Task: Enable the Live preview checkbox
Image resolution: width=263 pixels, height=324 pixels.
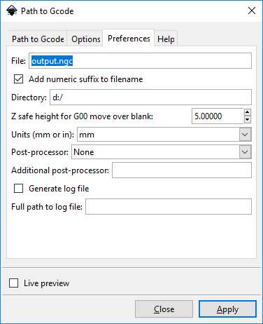Action: click(13, 283)
